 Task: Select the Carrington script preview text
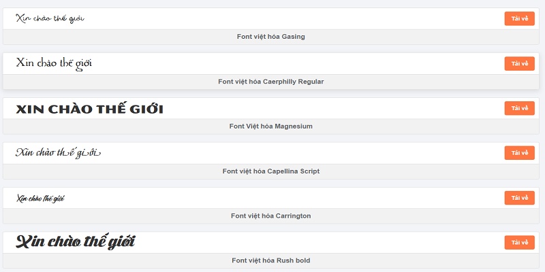(40, 199)
